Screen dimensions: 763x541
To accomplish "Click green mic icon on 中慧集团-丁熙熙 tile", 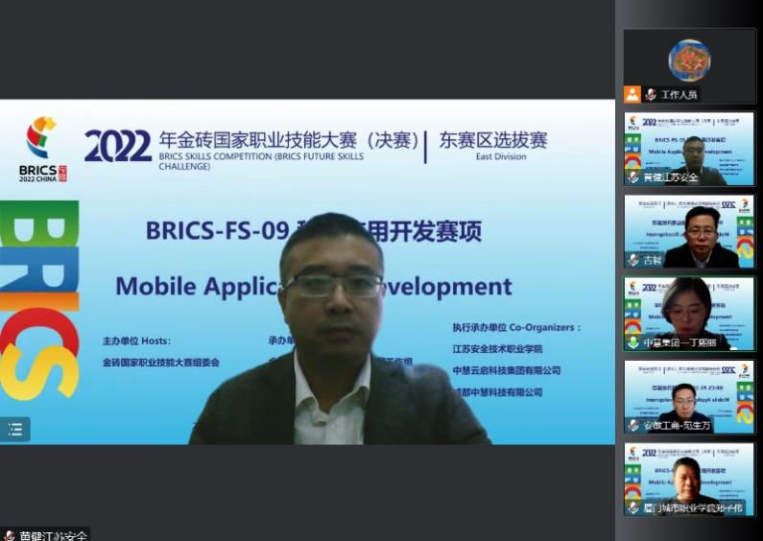I will click(633, 342).
